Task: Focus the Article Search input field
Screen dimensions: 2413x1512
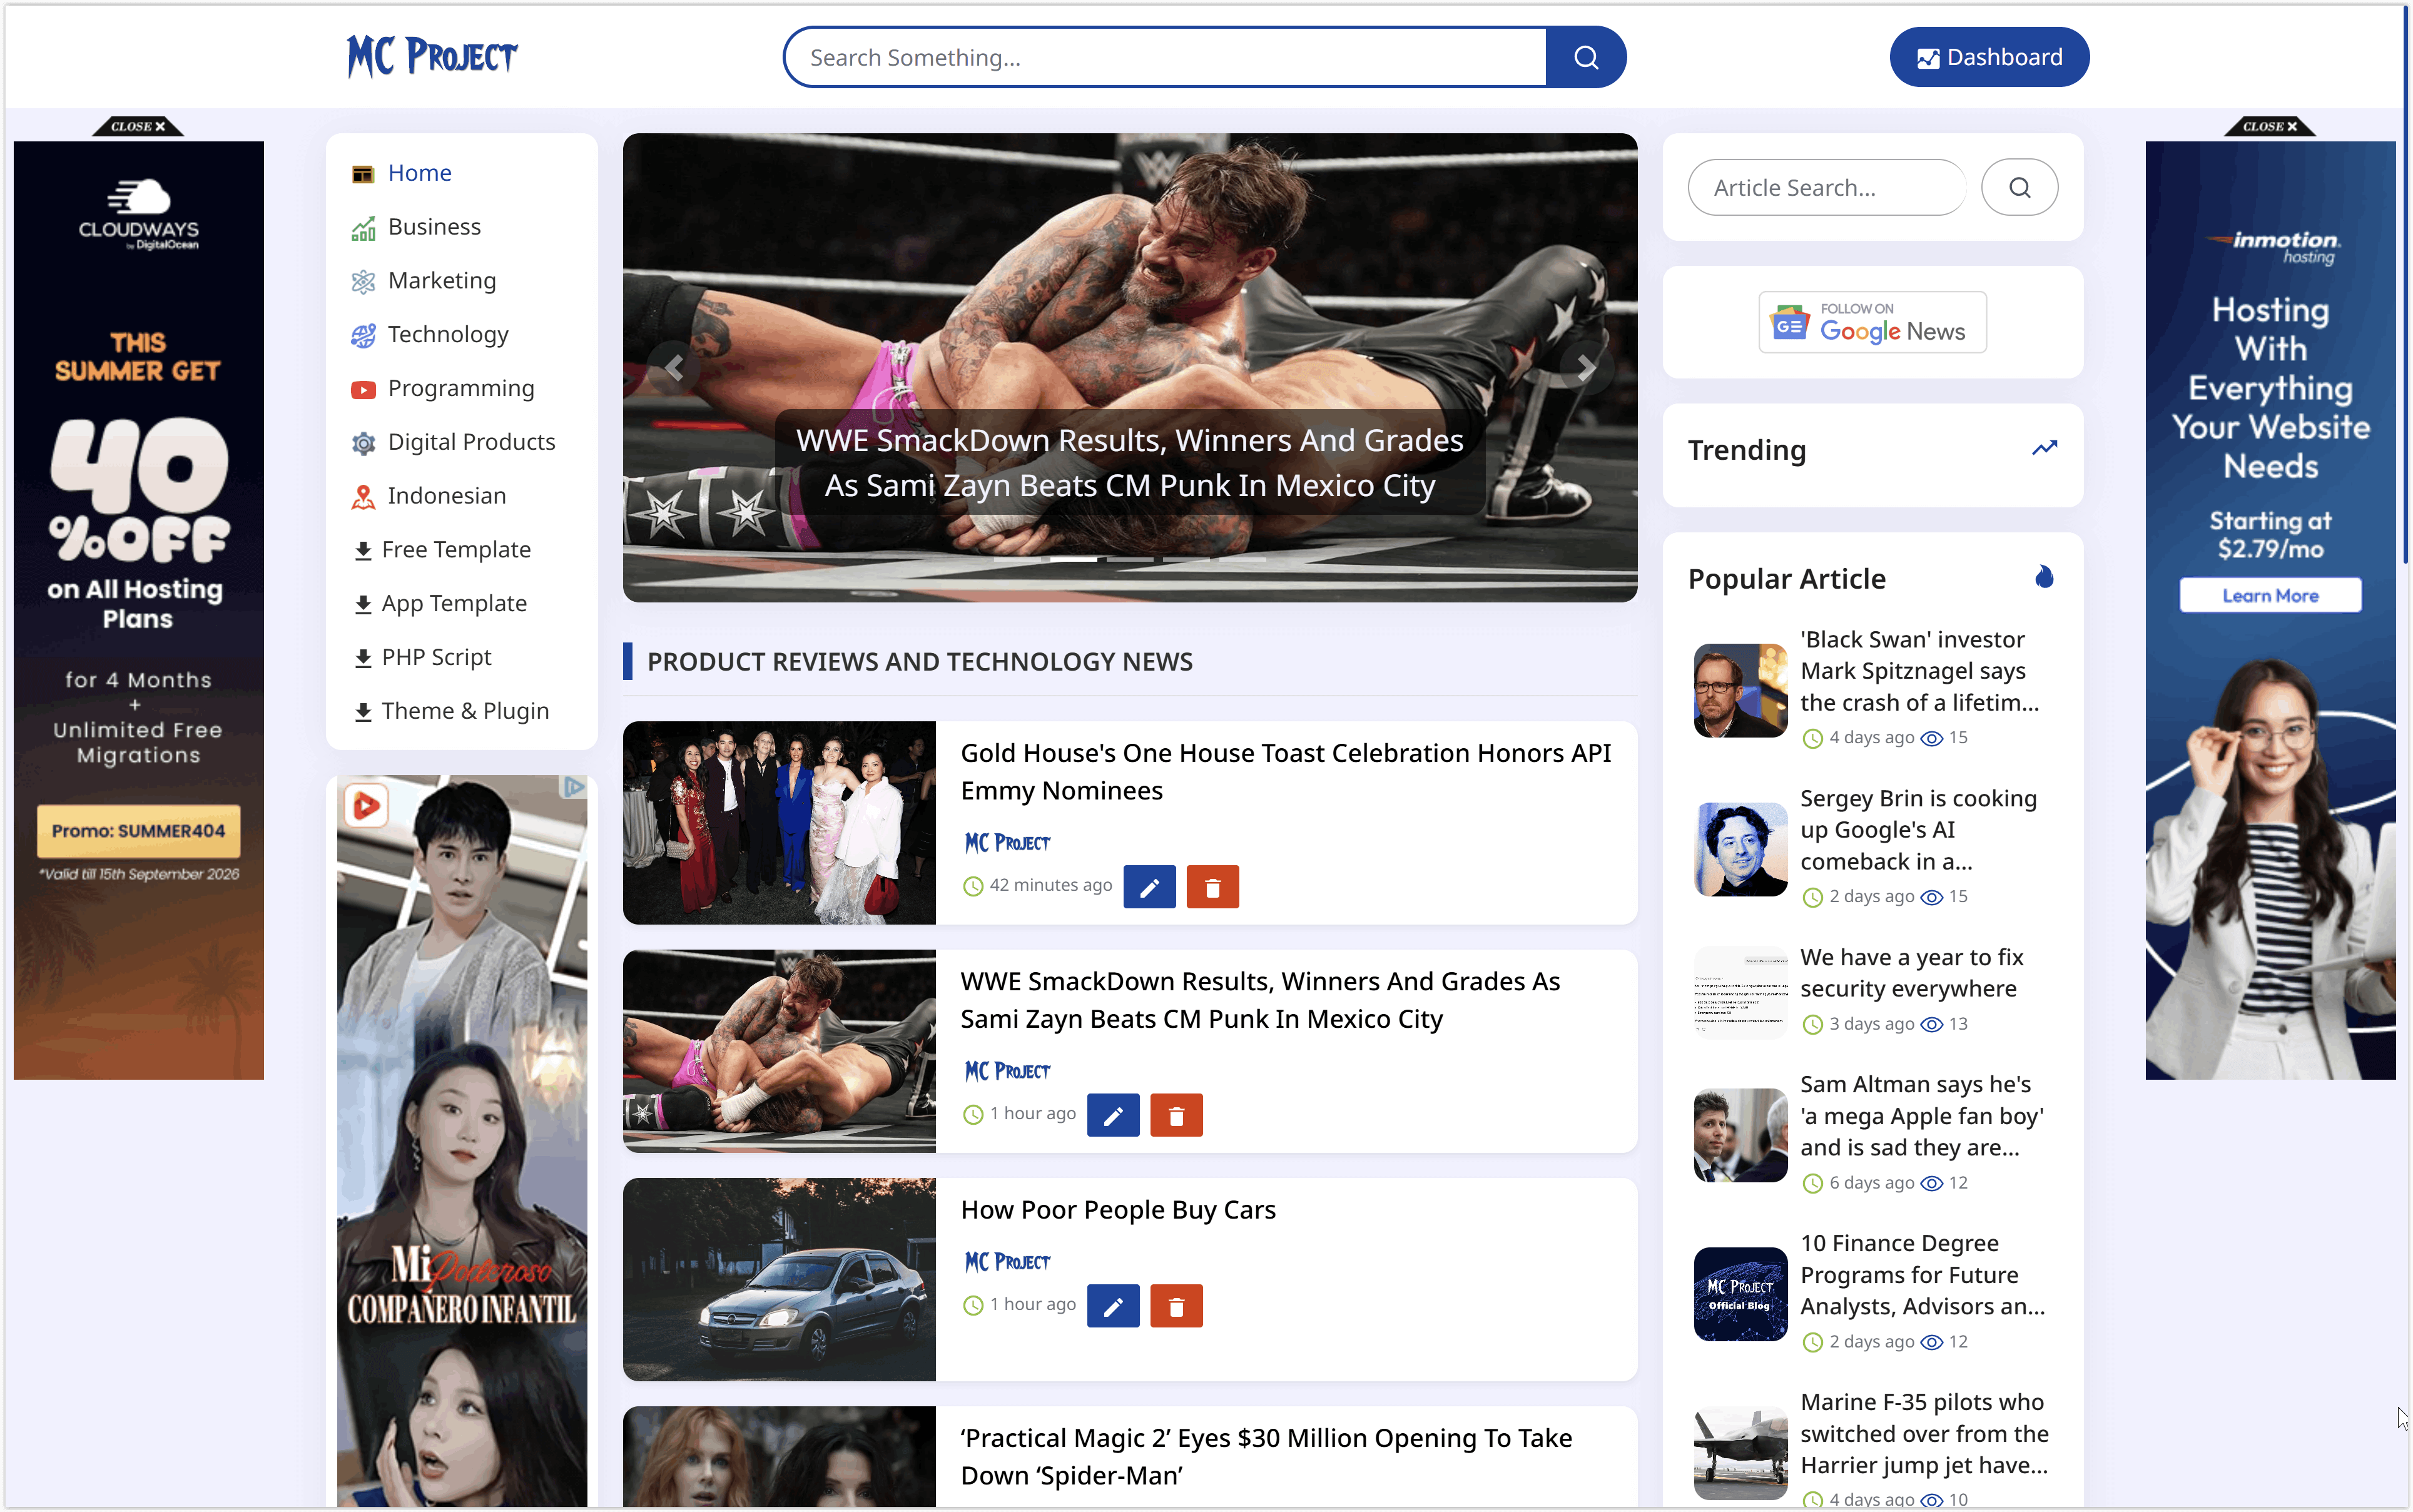Action: (x=1826, y=187)
